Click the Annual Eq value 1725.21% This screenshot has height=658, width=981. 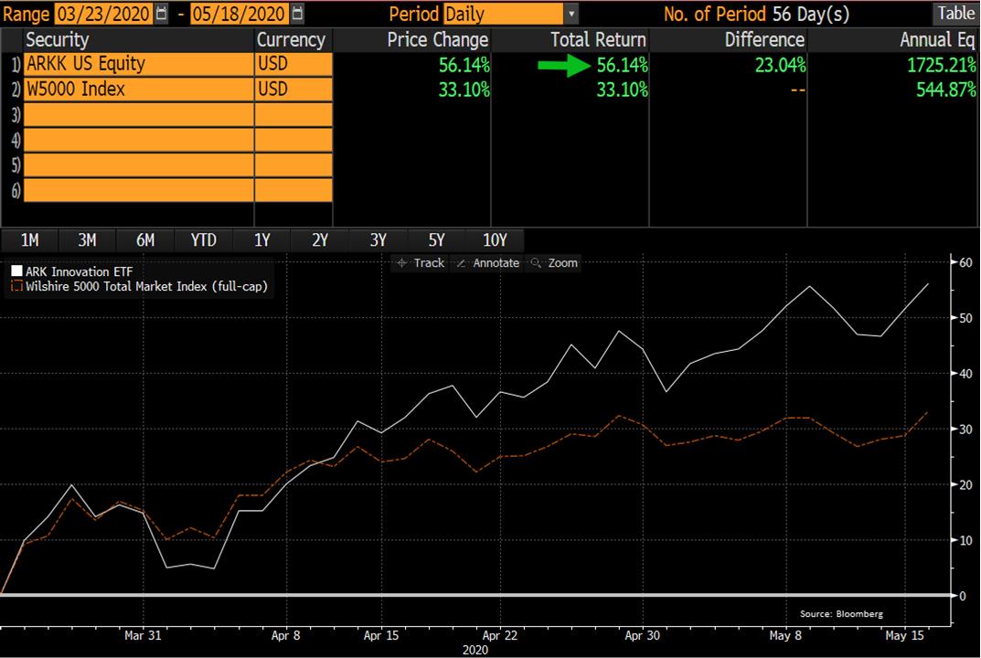(x=942, y=64)
